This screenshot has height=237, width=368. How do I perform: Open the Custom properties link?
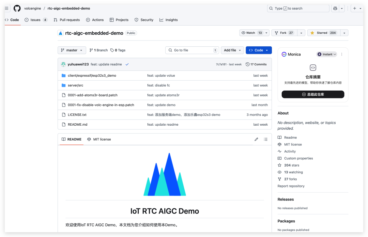[298, 158]
